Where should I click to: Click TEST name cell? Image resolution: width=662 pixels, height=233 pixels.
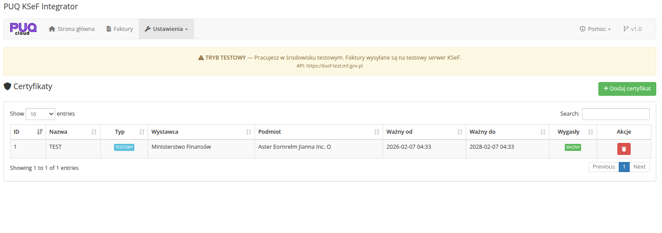pyautogui.click(x=73, y=149)
